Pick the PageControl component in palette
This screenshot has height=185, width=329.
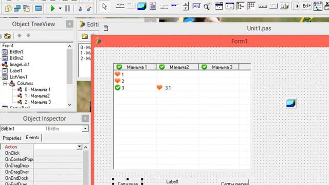(x=131, y=6)
